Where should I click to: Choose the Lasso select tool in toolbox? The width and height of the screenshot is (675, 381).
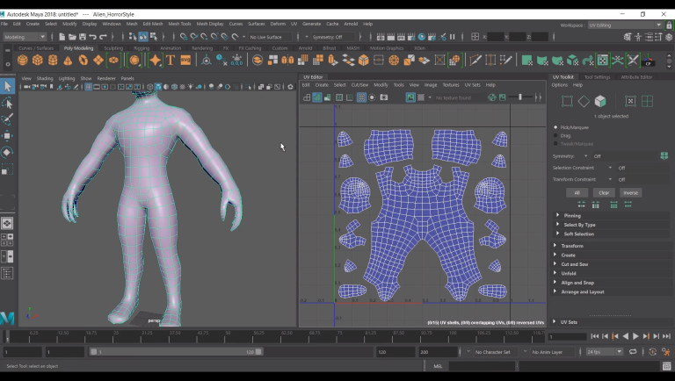tap(7, 103)
